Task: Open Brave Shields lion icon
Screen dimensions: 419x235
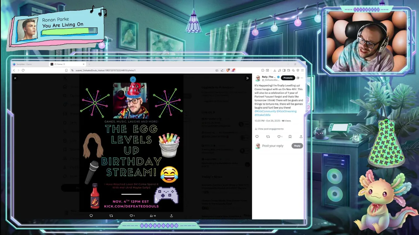Action: click(228, 70)
